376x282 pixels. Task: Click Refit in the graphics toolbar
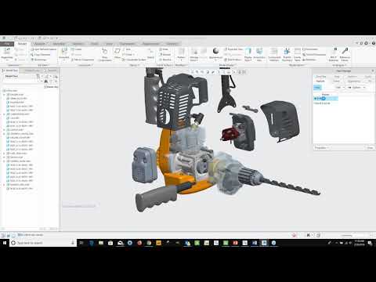pyautogui.click(x=192, y=72)
